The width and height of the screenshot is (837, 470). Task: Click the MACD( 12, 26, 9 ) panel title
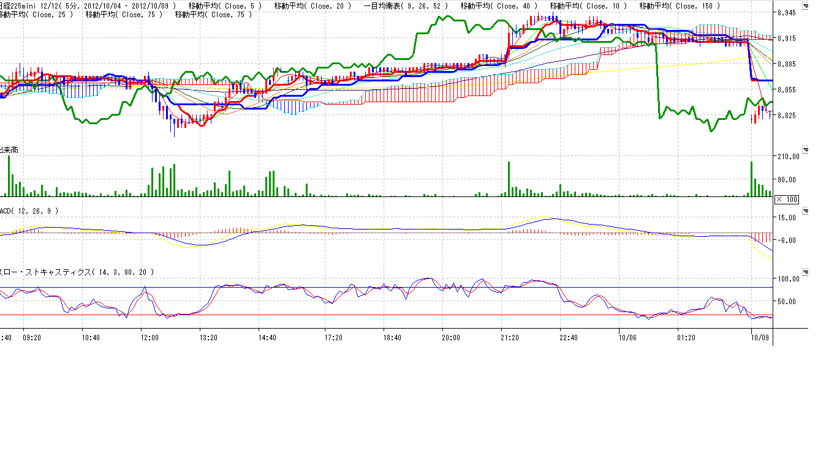(29, 211)
